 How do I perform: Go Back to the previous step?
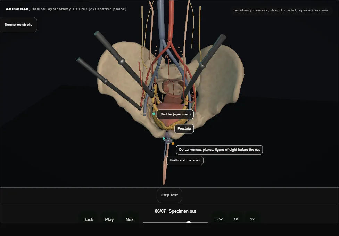[89, 219]
